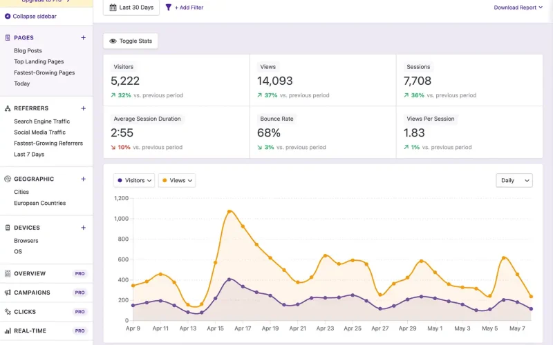
Task: Click the calendar icon for date range
Action: pyautogui.click(x=113, y=8)
